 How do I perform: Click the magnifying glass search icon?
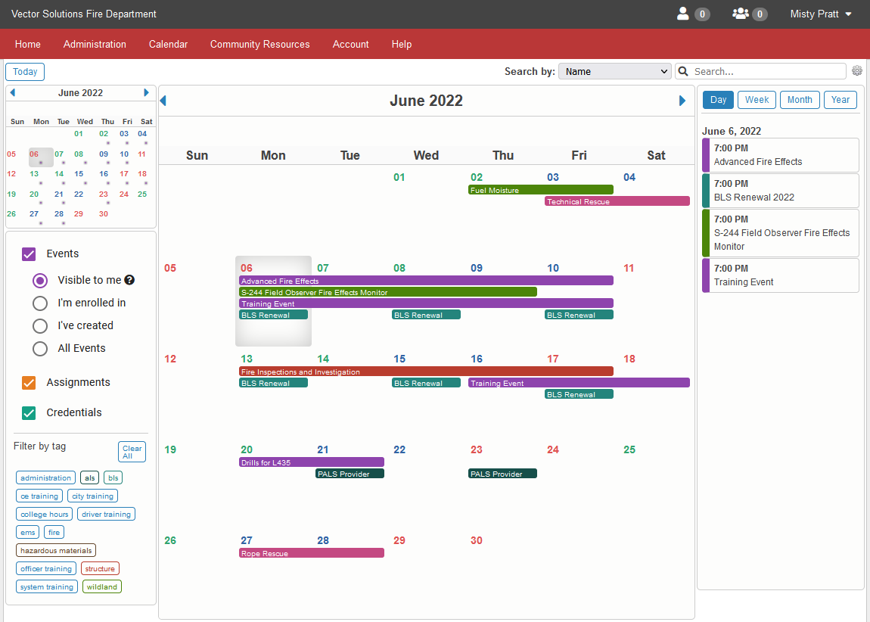(683, 70)
